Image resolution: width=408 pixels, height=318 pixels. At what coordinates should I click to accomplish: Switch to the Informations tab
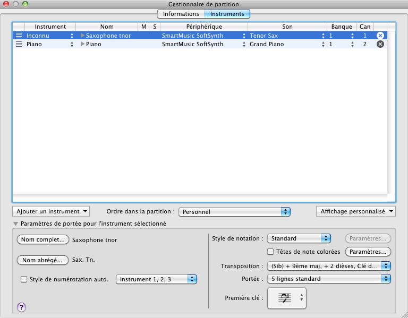point(181,14)
